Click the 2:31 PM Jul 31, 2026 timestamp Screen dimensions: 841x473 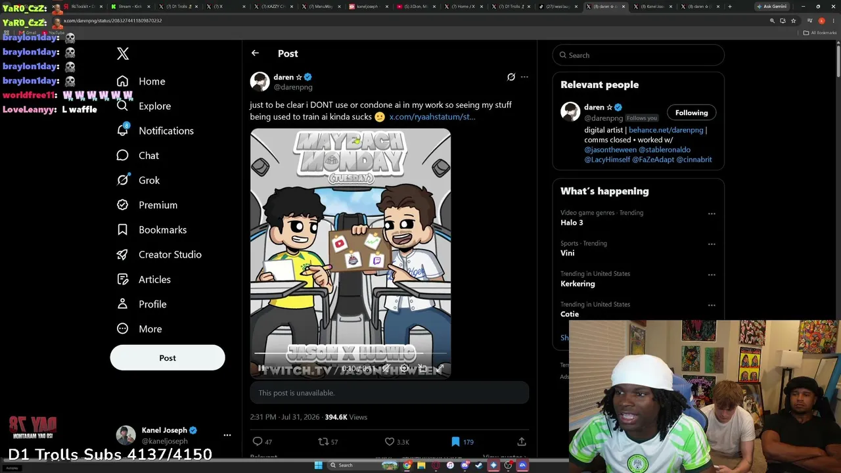pyautogui.click(x=284, y=417)
